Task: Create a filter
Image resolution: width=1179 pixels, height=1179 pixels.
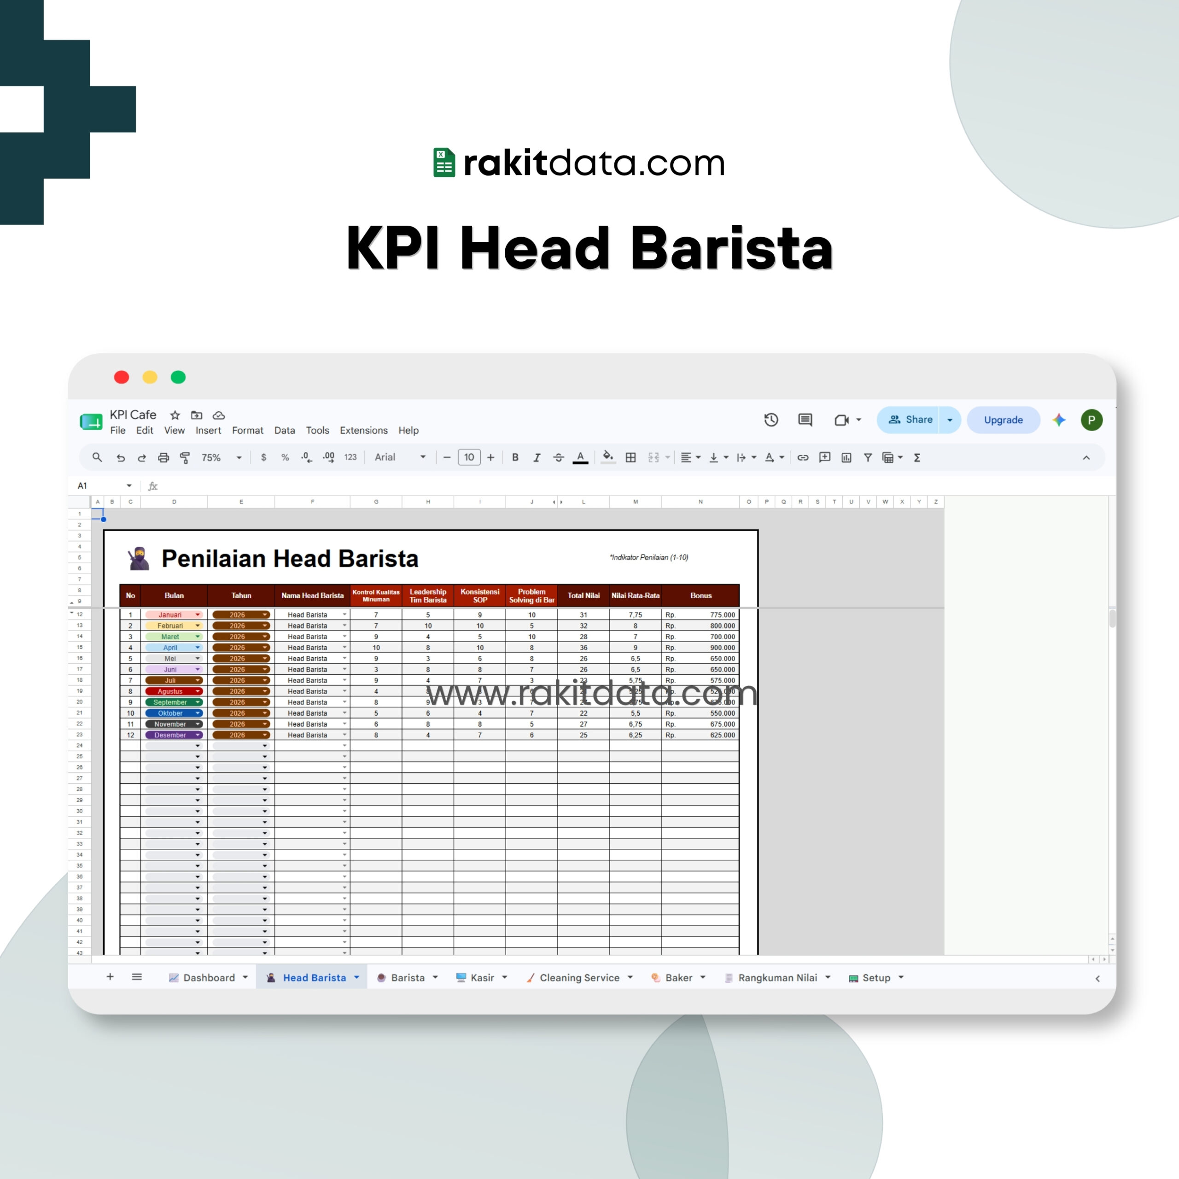Action: click(x=868, y=458)
